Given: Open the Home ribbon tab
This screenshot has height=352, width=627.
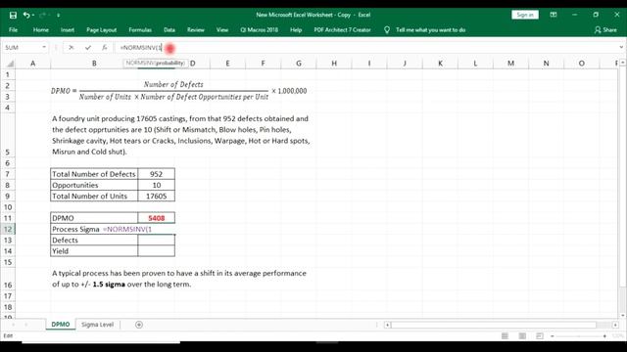Looking at the screenshot, I should [x=41, y=30].
